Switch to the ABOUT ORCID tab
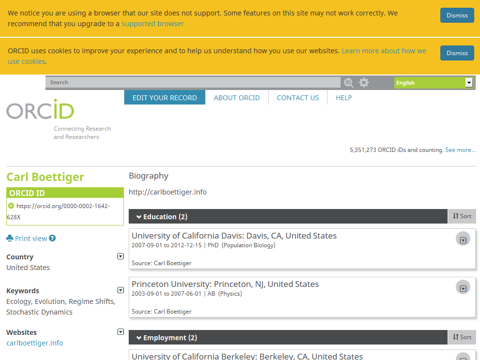This screenshot has height=360, width=480. click(x=237, y=97)
